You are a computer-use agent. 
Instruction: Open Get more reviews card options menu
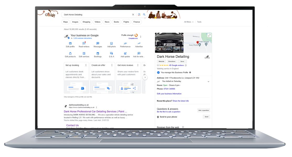(x=138, y=65)
